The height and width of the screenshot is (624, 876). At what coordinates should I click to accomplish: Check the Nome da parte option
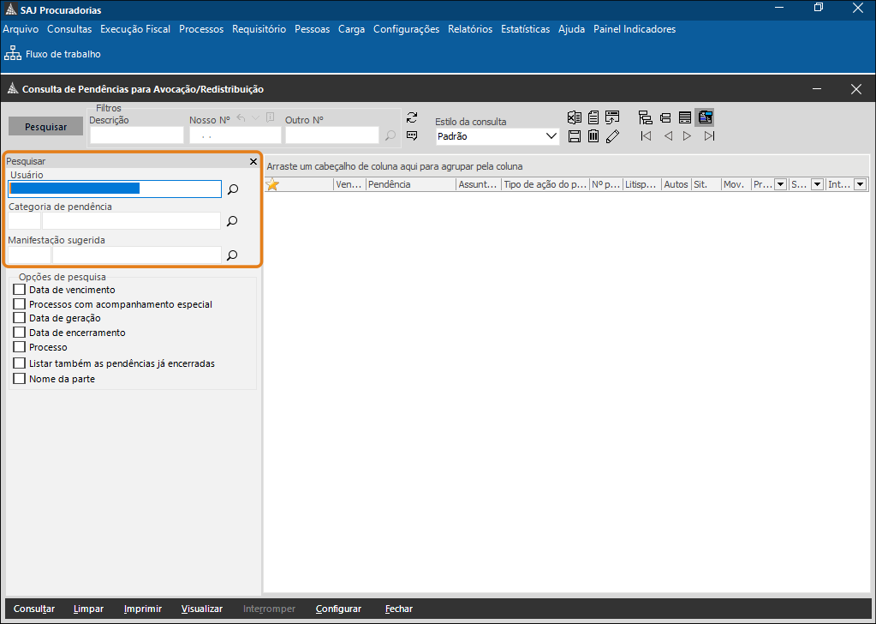20,379
